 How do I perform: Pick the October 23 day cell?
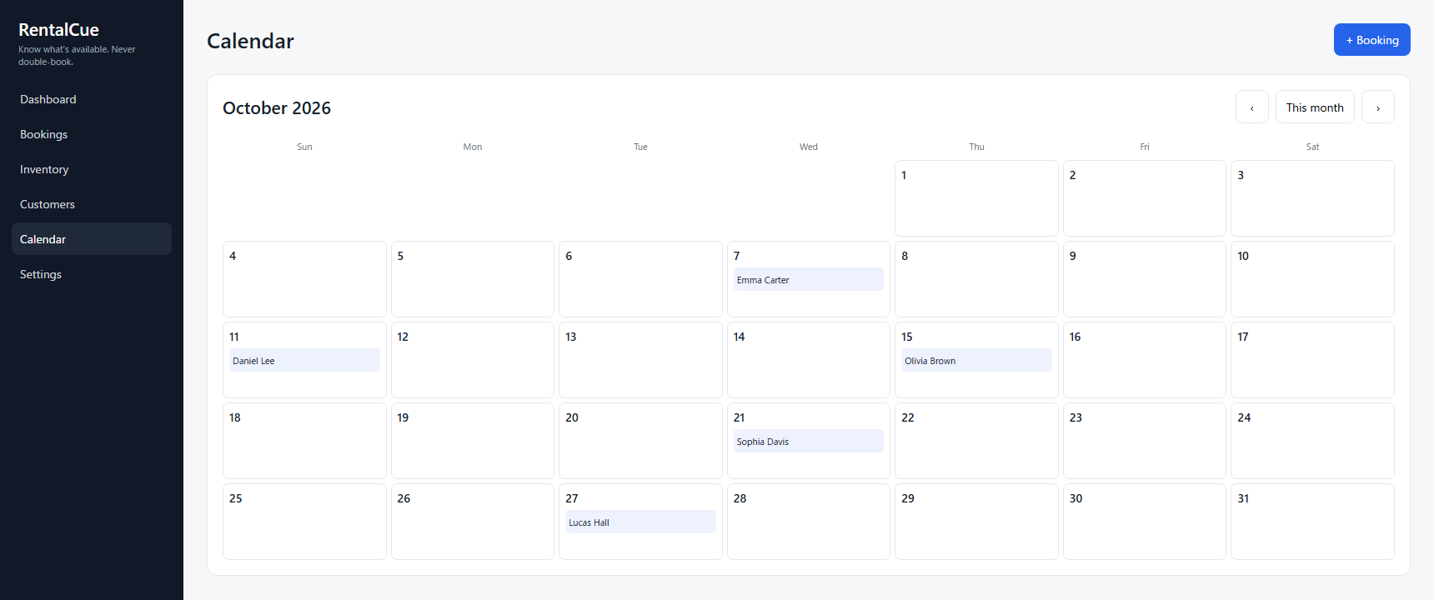(1145, 441)
